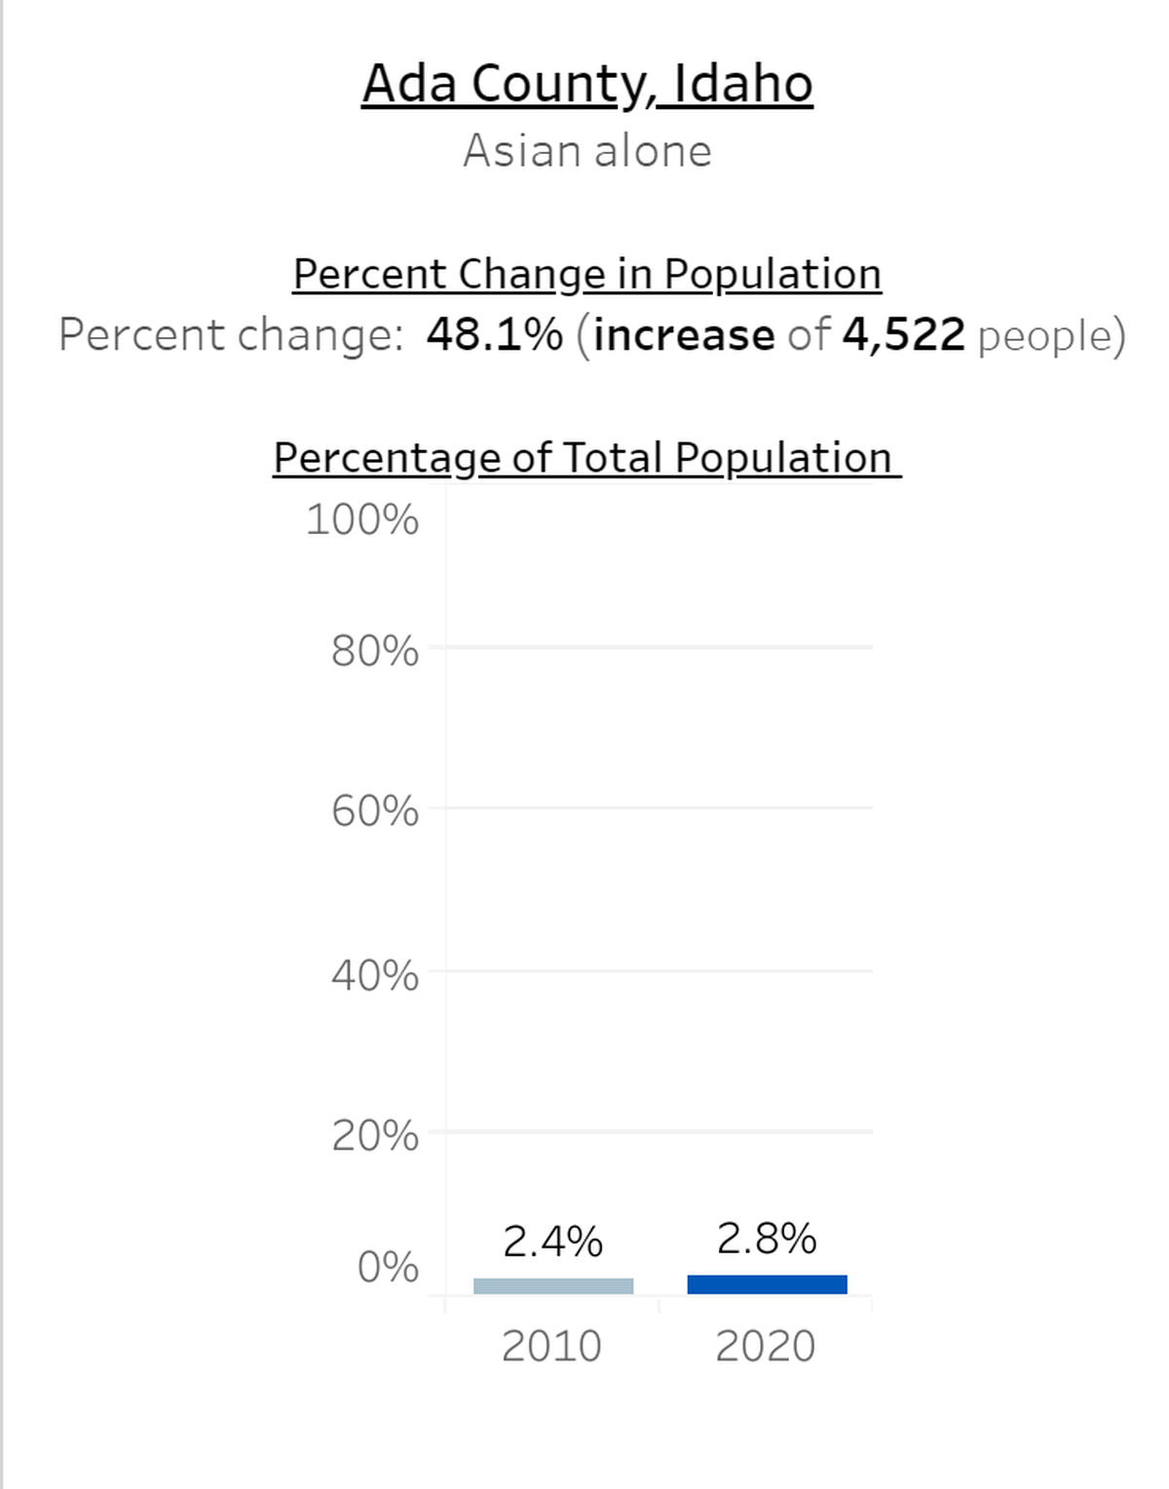This screenshot has width=1169, height=1489.
Task: Click the 48.1% percent change value
Action: pyautogui.click(x=495, y=334)
